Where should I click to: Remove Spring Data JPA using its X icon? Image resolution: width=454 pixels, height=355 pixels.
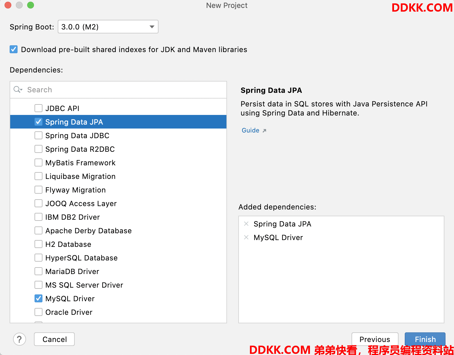[246, 224]
